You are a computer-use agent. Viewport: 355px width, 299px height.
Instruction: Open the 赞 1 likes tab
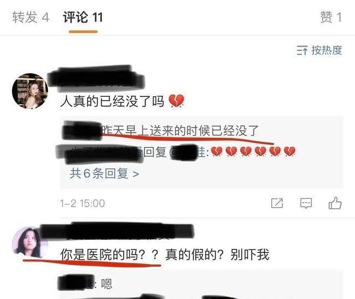(331, 17)
